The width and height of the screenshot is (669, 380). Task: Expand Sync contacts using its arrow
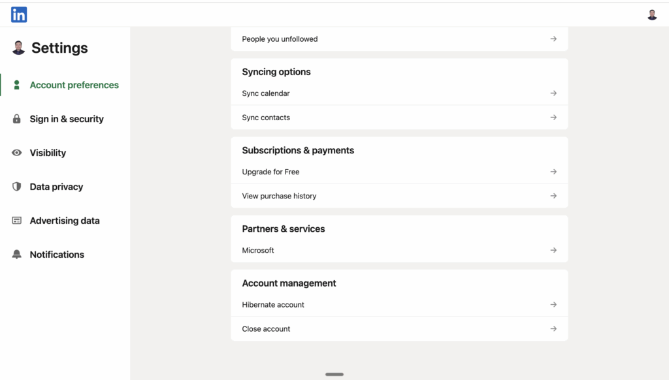[x=553, y=118]
